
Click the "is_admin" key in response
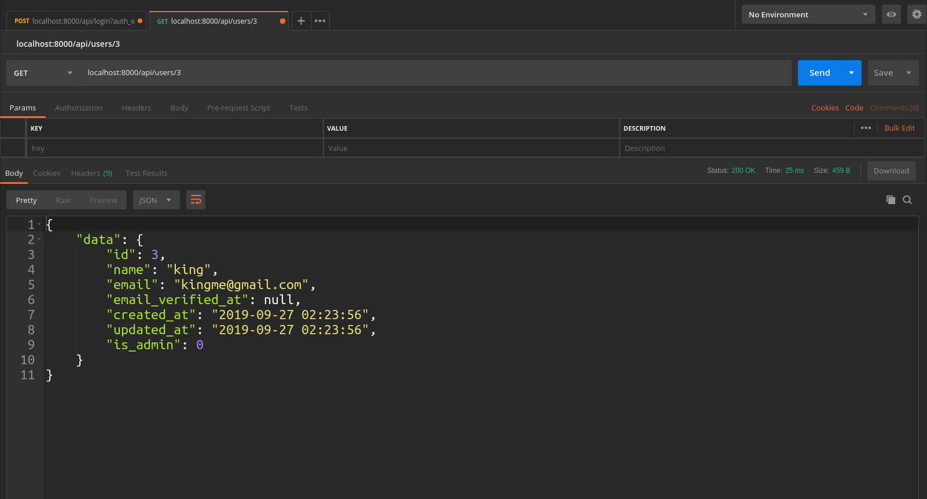144,345
